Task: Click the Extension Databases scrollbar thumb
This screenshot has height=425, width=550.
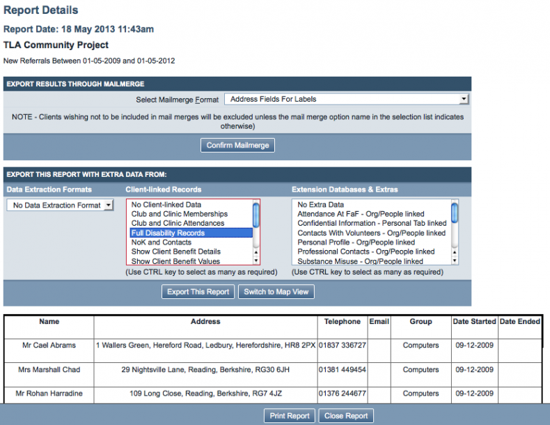Action: point(455,212)
